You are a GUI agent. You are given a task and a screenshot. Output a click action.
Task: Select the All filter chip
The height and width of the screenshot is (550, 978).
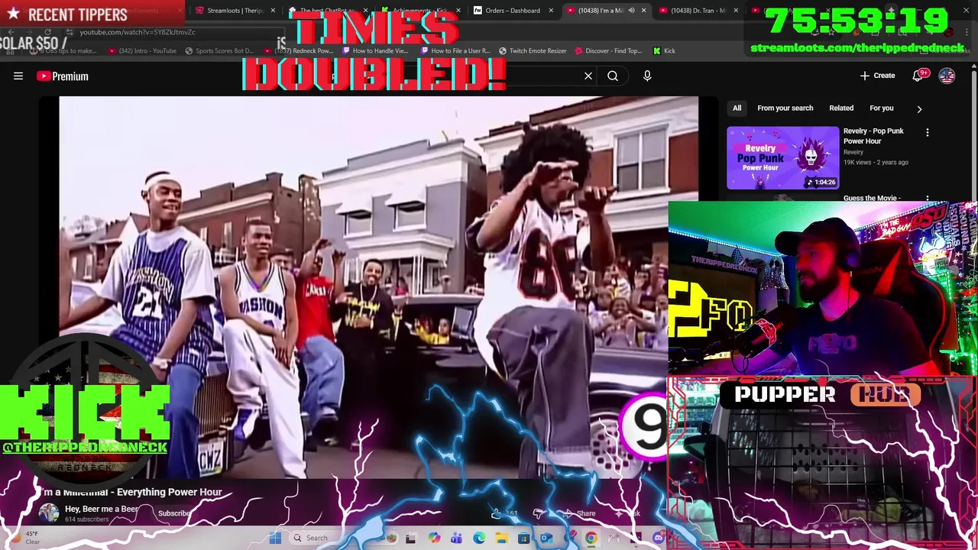(x=737, y=108)
